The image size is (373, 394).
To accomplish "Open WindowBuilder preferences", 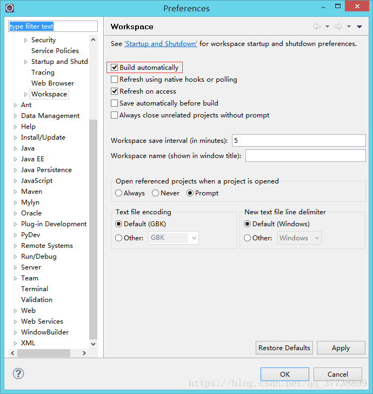I will tap(45, 332).
